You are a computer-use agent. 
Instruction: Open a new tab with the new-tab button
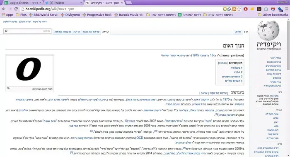pyautogui.click(x=129, y=3)
